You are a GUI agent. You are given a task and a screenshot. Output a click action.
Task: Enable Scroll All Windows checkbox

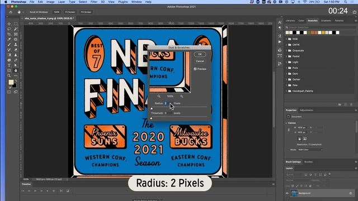(x=28, y=12)
